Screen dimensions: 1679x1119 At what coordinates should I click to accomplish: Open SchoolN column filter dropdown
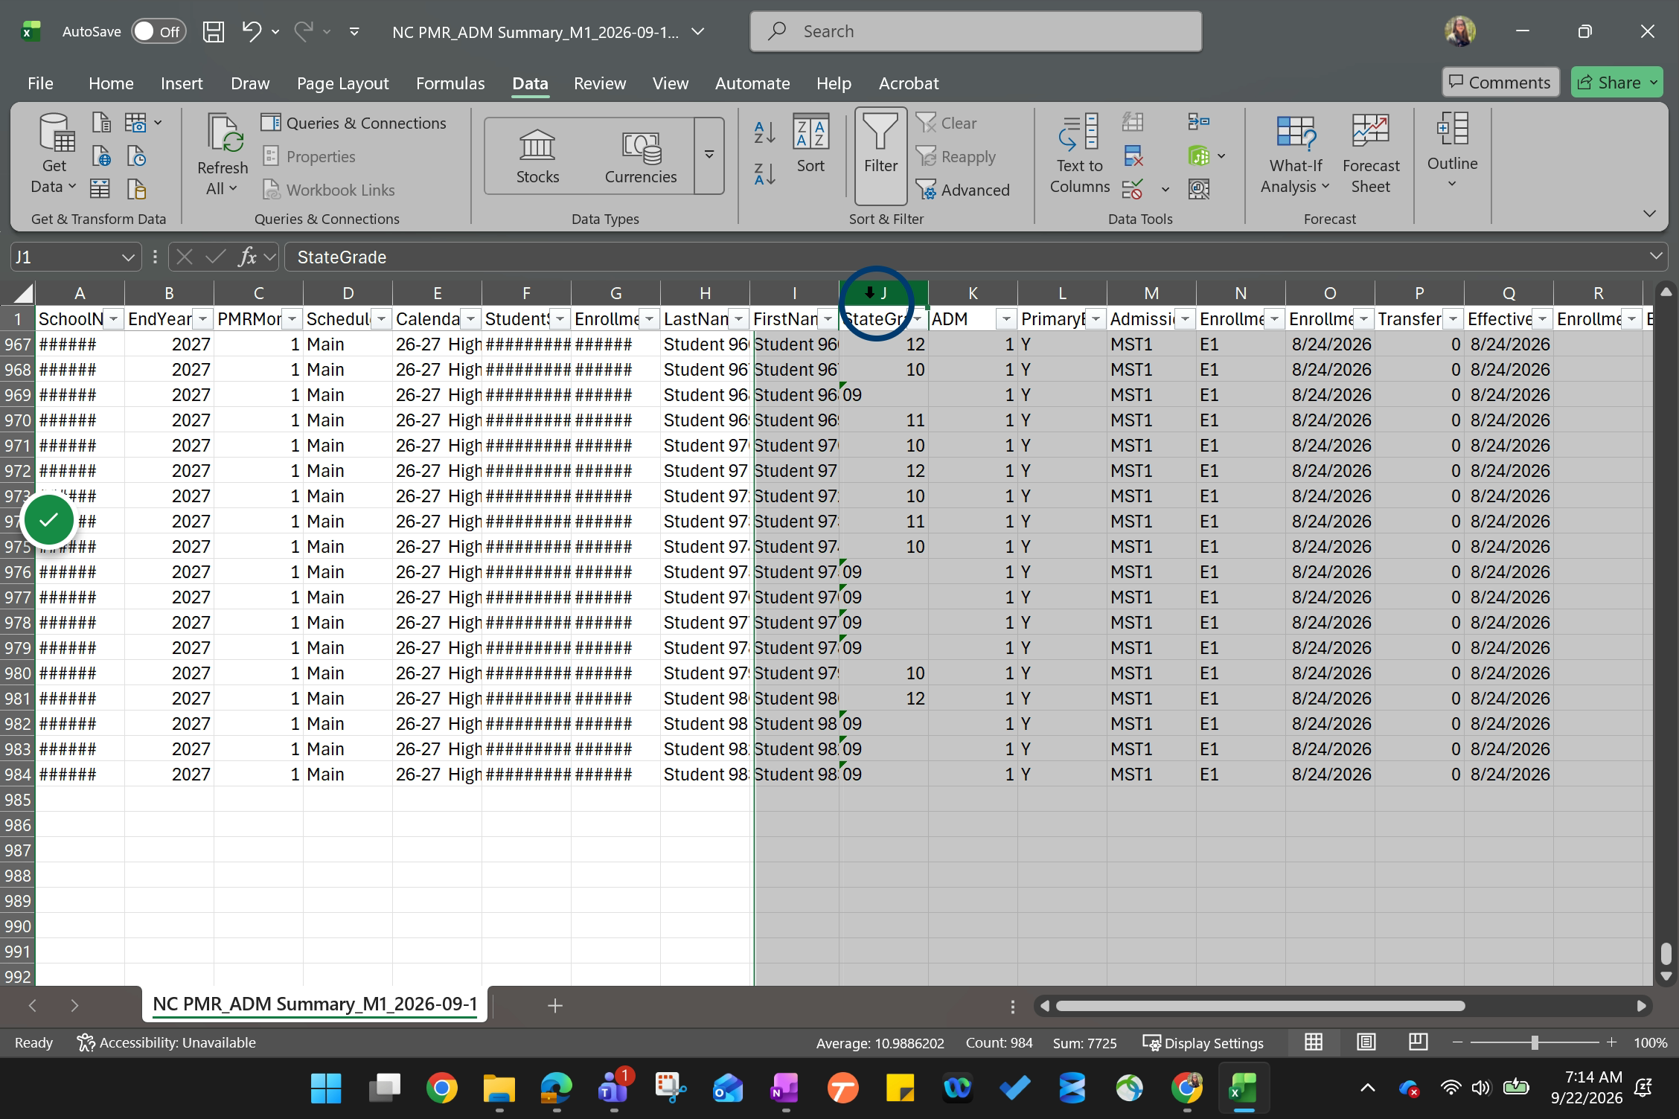pos(113,319)
